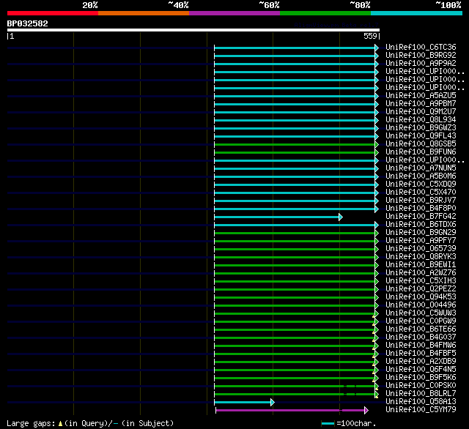Open the UniRef100_B4FBF5 hit
Viewport: 469px width, 429px height.
coord(421,354)
